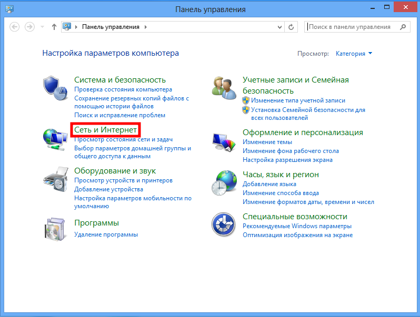Click the Refresh button in address bar
Image resolution: width=420 pixels, height=317 pixels.
(x=291, y=27)
